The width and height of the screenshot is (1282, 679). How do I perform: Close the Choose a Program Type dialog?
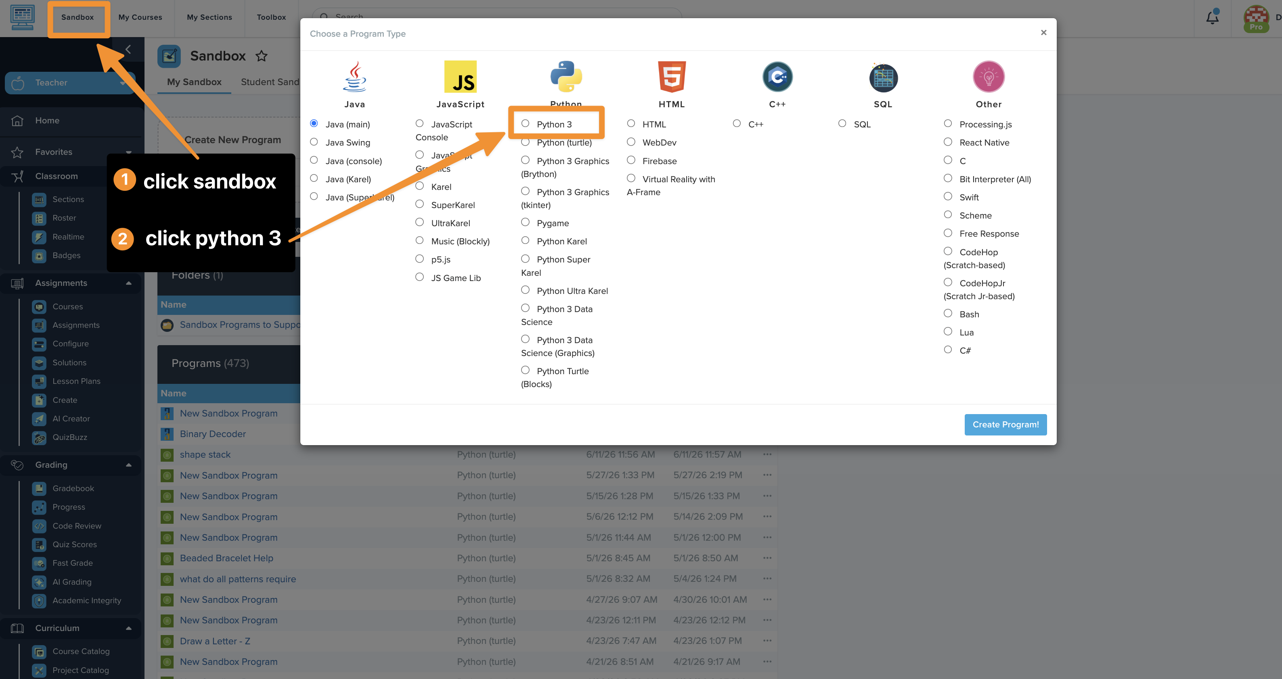coord(1043,33)
